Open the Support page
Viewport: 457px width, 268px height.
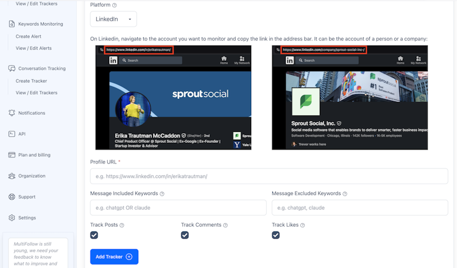pyautogui.click(x=27, y=197)
